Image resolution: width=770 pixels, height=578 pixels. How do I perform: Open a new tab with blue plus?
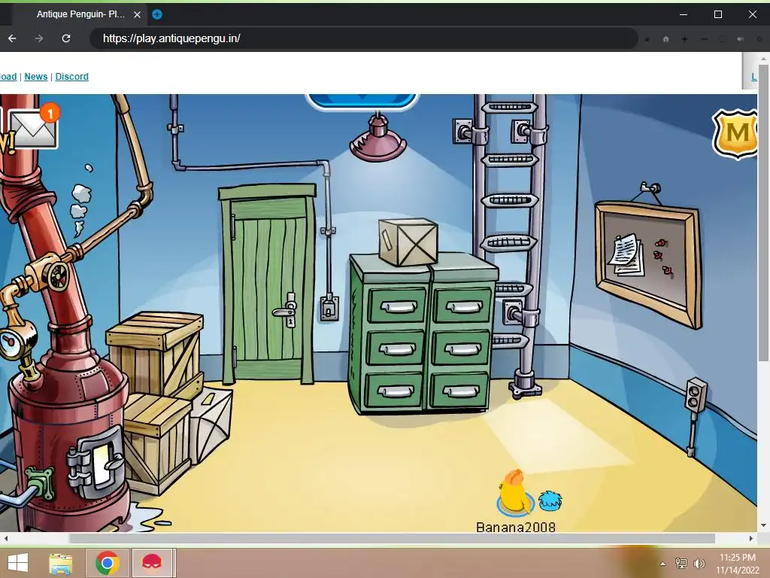157,14
